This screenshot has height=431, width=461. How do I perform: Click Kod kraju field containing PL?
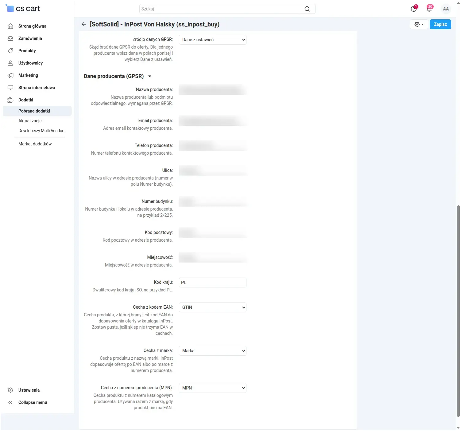213,283
